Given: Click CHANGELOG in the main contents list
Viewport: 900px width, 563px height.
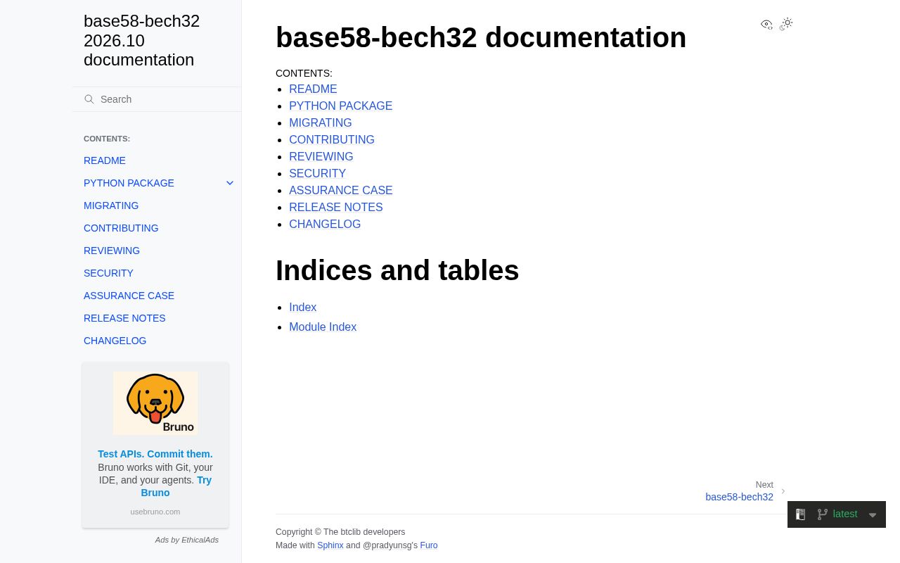Looking at the screenshot, I should [x=325, y=224].
